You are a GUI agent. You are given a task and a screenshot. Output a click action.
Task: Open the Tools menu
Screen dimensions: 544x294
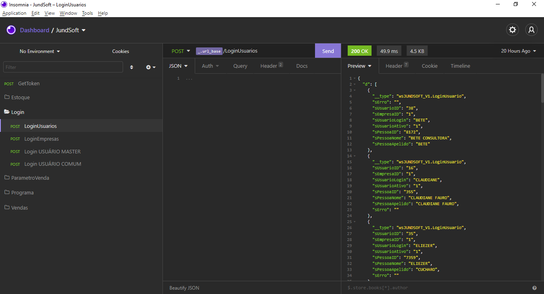[x=87, y=13]
